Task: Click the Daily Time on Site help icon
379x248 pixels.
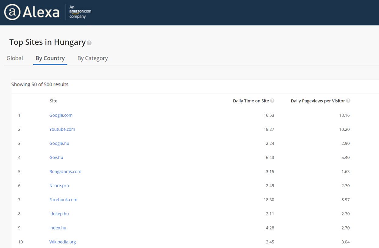Action: tap(272, 101)
